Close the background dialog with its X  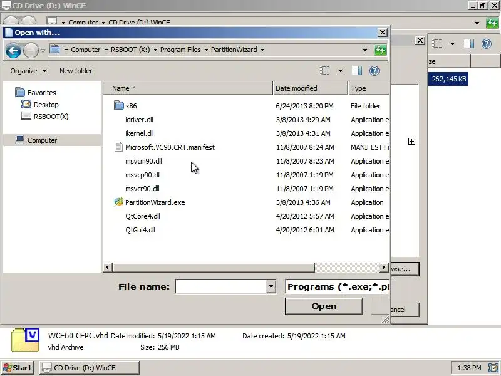tap(420, 41)
